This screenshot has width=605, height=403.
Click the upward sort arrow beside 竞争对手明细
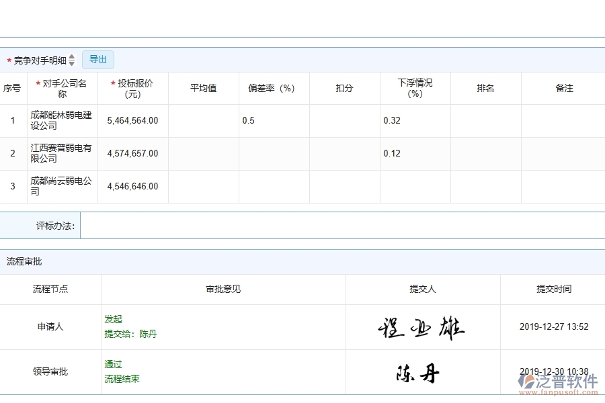(x=72, y=57)
